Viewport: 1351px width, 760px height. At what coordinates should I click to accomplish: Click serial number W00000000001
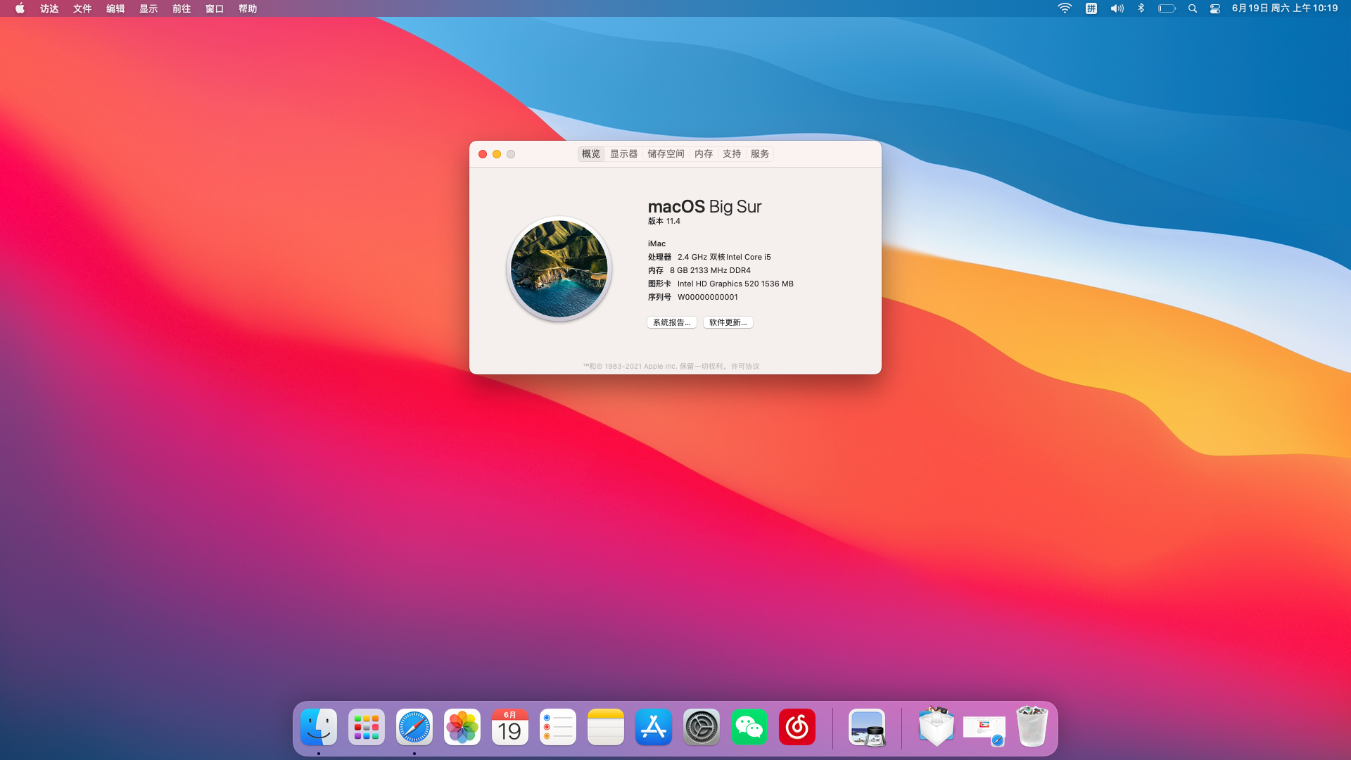point(708,297)
